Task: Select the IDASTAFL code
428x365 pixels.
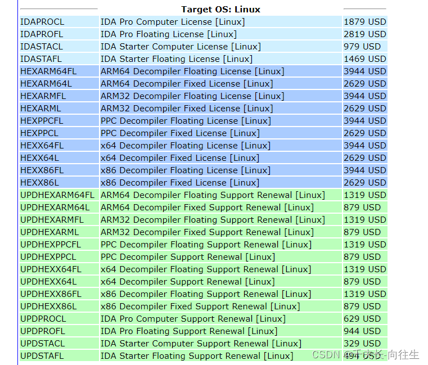Action: pos(41,59)
